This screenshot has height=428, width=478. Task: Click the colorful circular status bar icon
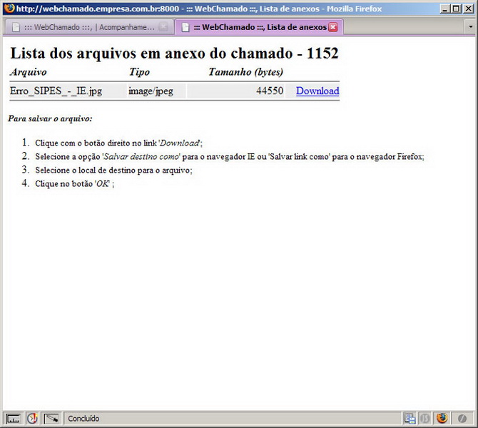[x=32, y=419]
